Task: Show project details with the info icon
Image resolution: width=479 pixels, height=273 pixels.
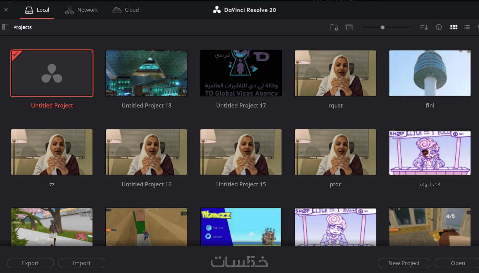Action: (439, 27)
